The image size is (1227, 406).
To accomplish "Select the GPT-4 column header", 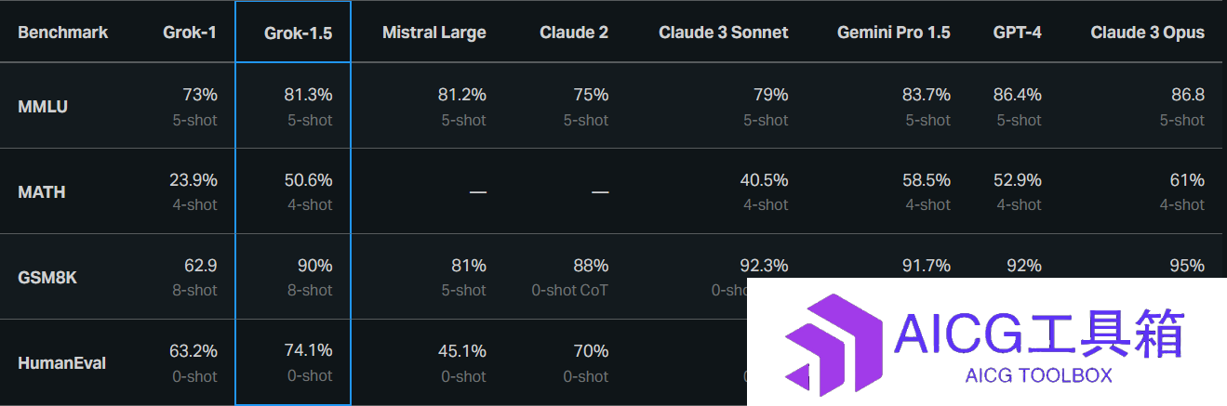I will tap(1017, 33).
